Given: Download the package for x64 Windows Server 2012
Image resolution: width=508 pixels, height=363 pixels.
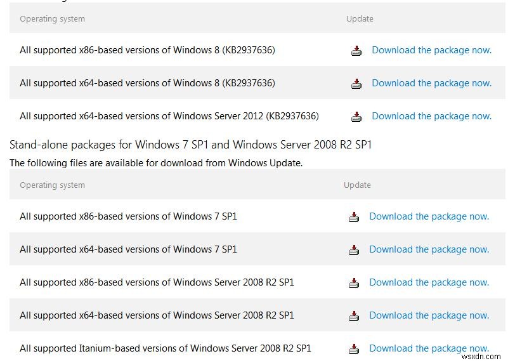Looking at the screenshot, I should click(431, 116).
